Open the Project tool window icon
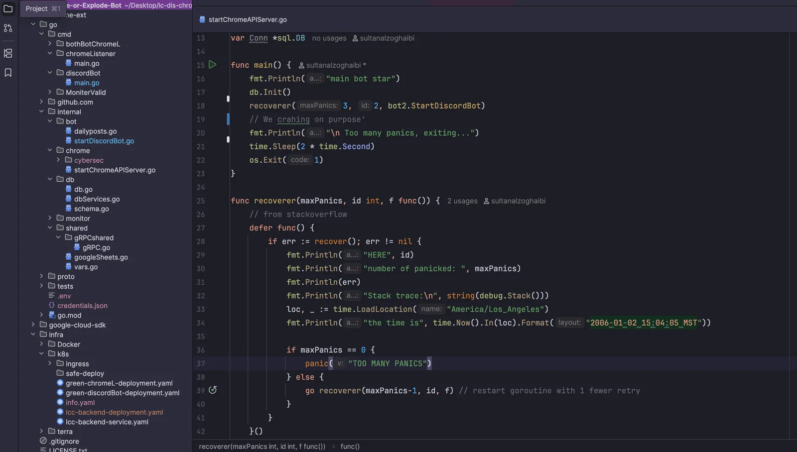The height and width of the screenshot is (452, 797). 8,8
